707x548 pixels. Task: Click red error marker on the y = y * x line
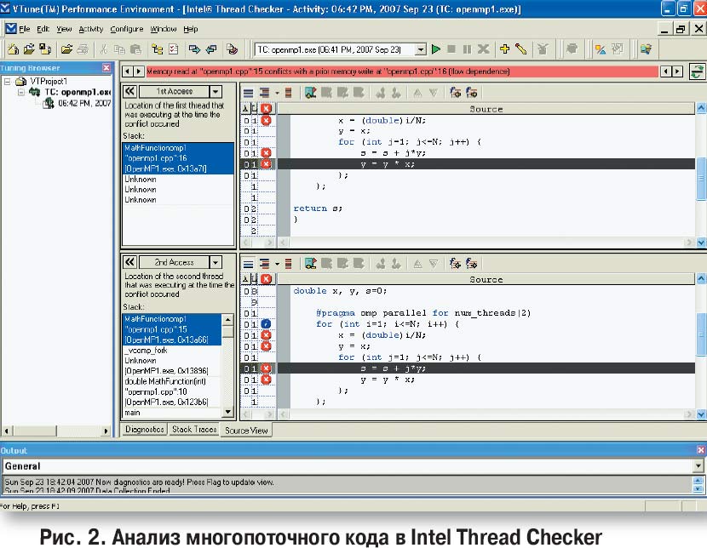coord(266,164)
